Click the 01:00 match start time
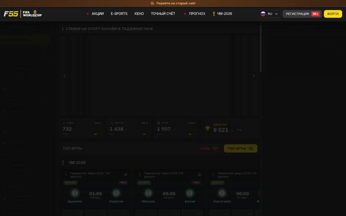346x216 pixels. [x=96, y=194]
